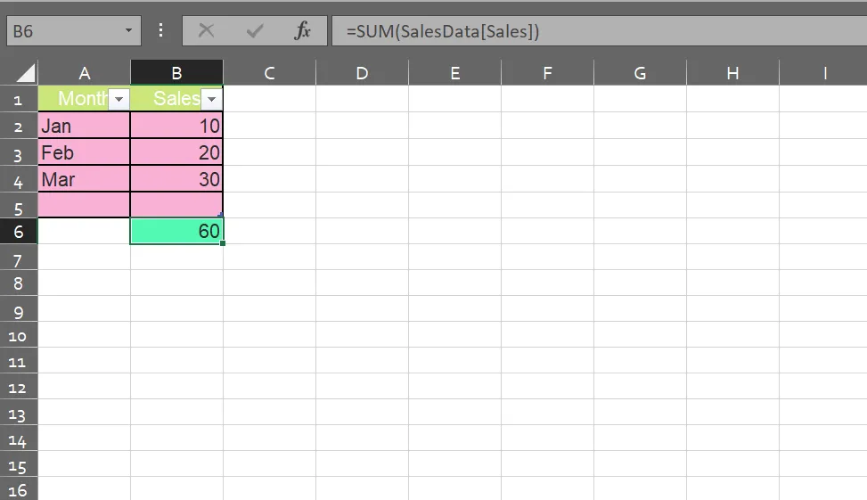Select column E header
867x500 pixels.
(x=454, y=72)
